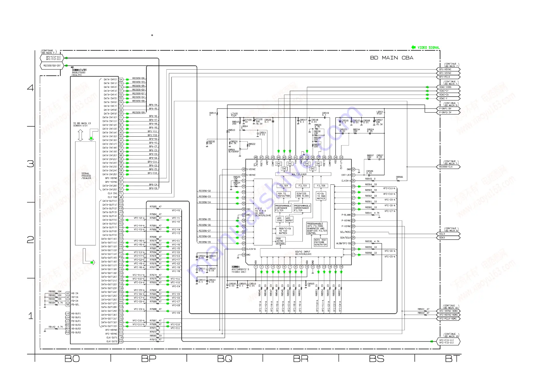Click the D8501 SL432BSF component
This screenshot has height=382, width=546.
coord(234,150)
